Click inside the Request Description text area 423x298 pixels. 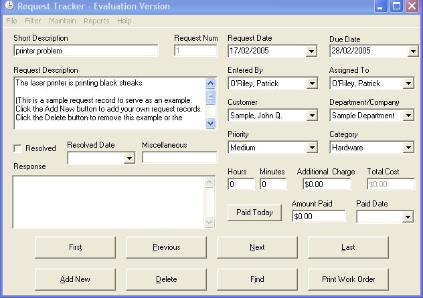point(110,103)
